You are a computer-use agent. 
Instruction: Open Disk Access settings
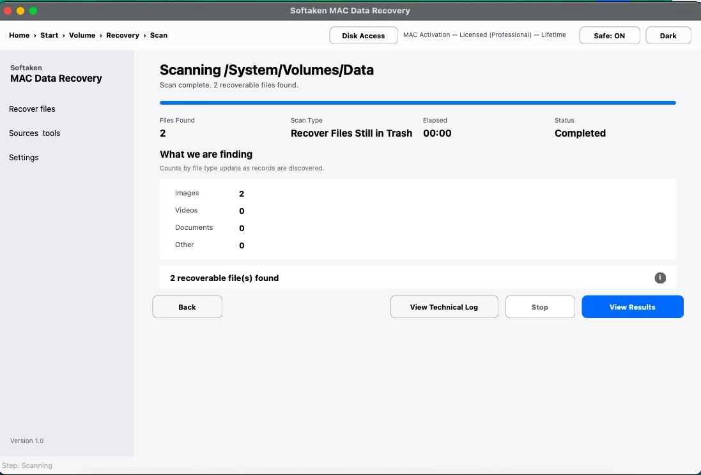[364, 36]
